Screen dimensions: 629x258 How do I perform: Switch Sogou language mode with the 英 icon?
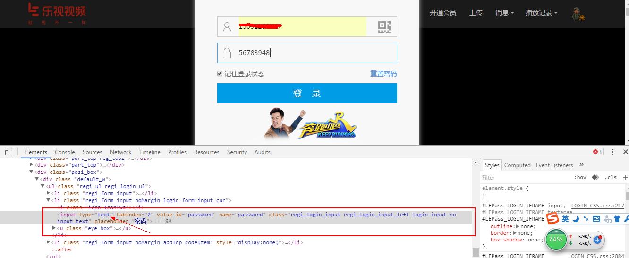pyautogui.click(x=565, y=219)
